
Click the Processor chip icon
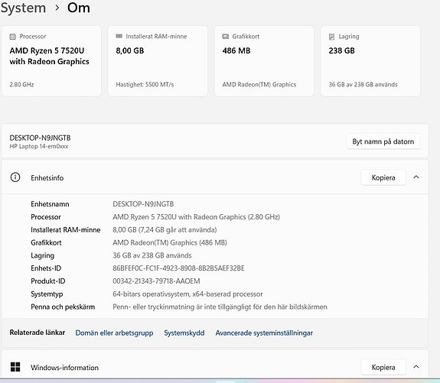tap(13, 37)
